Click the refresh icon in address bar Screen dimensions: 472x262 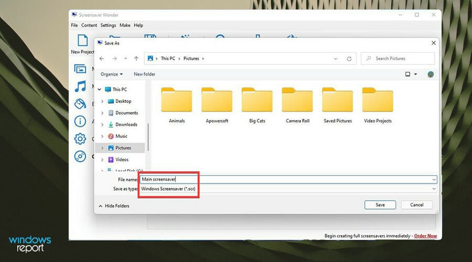(x=349, y=59)
